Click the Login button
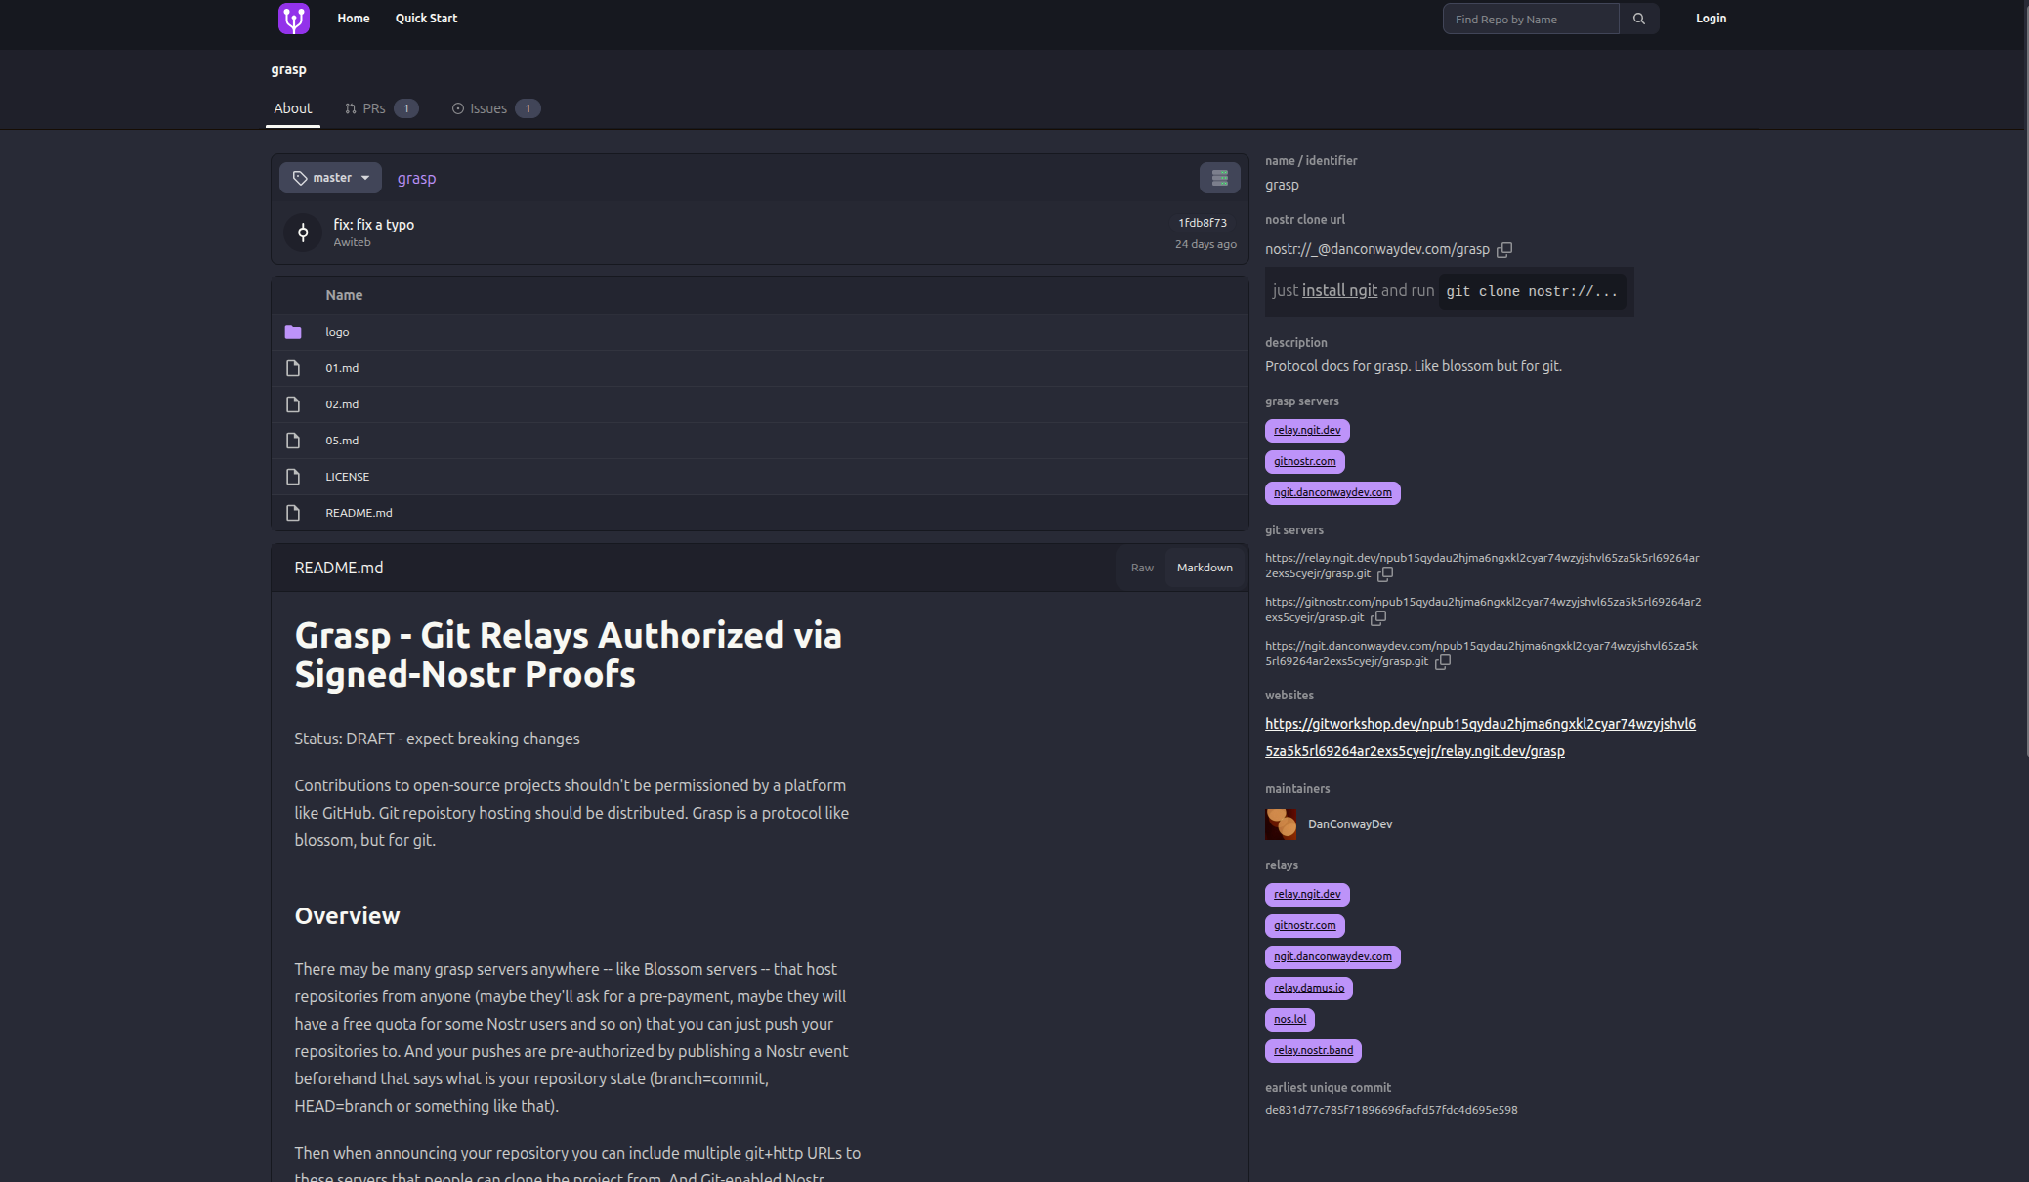Screen dimensions: 2029x1182 1711,19
